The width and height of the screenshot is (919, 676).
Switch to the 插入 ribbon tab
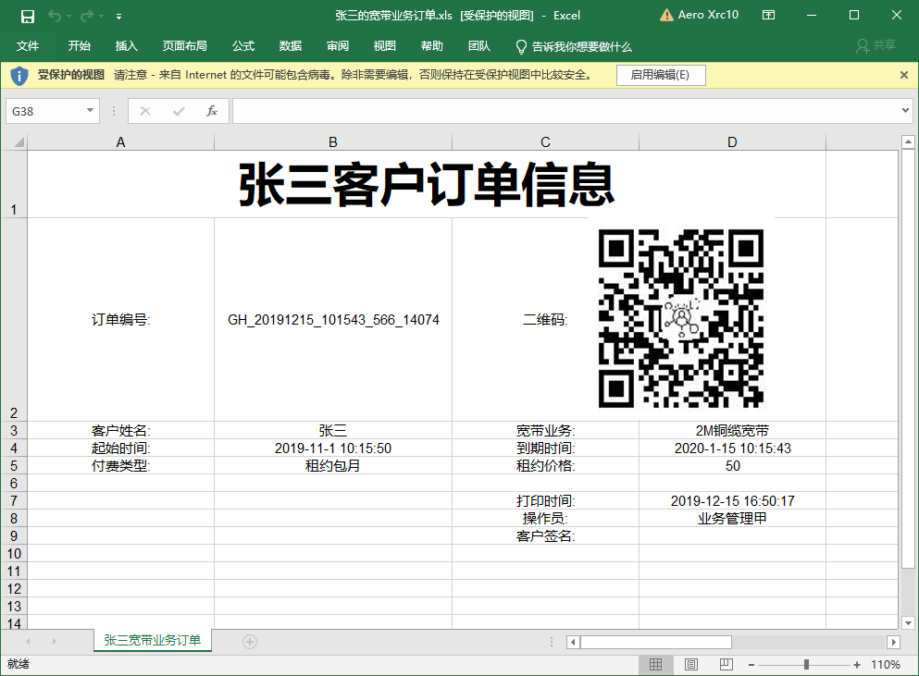126,46
